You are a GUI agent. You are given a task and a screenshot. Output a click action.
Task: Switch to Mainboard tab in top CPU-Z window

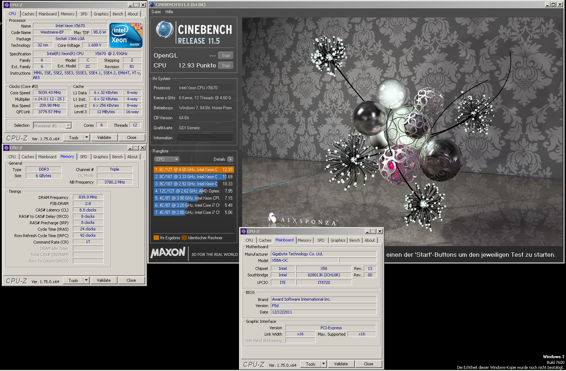[48, 14]
